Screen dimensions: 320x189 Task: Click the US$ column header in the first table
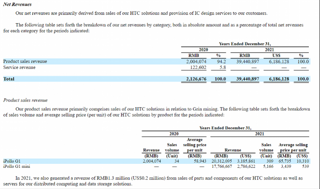pos(276,55)
